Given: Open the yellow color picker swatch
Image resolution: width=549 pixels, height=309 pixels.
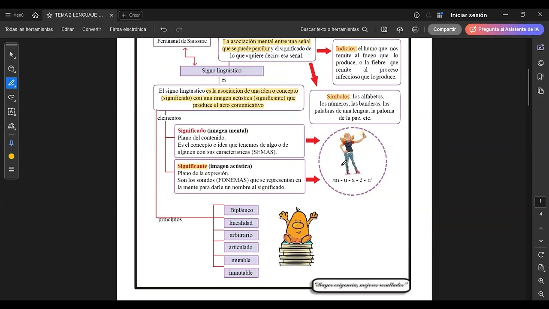Looking at the screenshot, I should pyautogui.click(x=12, y=156).
